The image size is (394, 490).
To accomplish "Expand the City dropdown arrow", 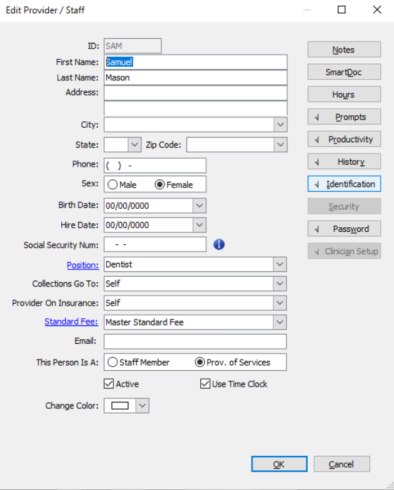I will pos(281,124).
